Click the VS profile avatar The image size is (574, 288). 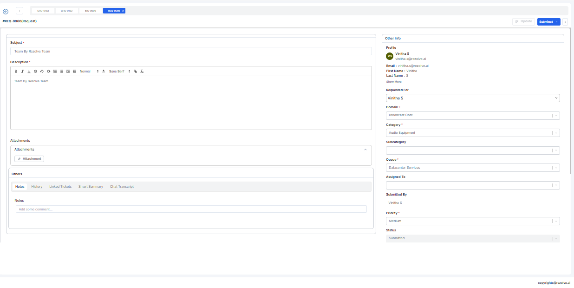coord(390,56)
